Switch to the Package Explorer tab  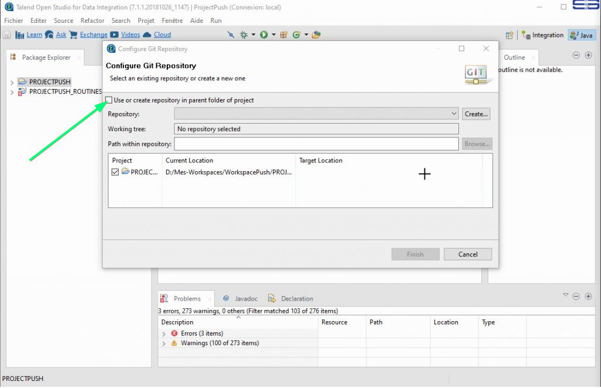coord(46,57)
